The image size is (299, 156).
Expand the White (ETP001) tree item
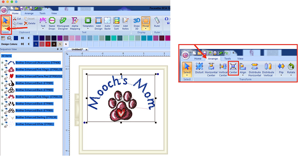[x=2, y=124]
